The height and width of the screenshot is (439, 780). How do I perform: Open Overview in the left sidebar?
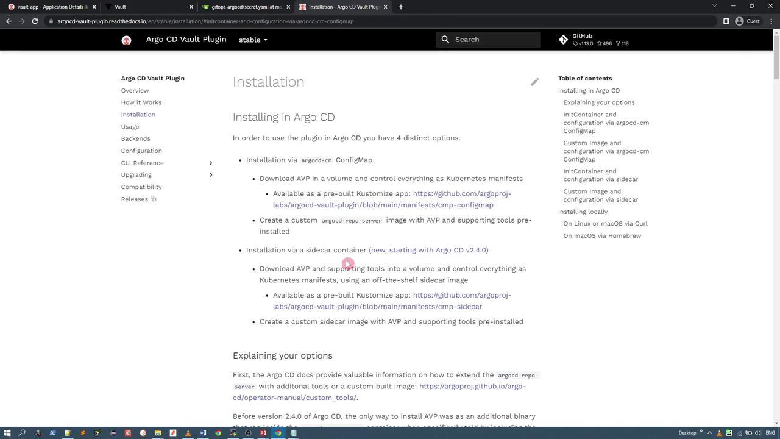coord(135,90)
